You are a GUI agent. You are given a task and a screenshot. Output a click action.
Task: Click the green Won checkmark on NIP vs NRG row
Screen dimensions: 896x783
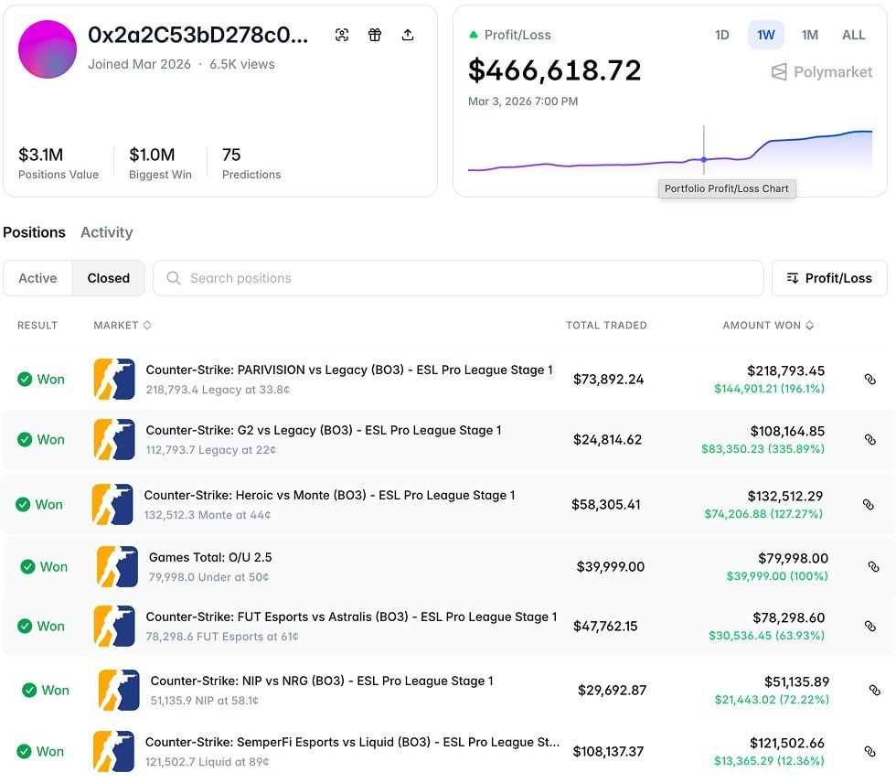point(29,690)
